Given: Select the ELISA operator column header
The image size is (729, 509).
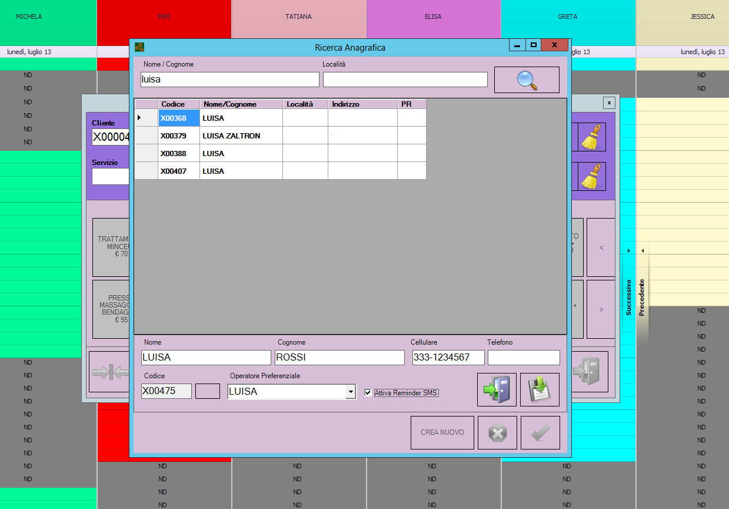Looking at the screenshot, I should (x=433, y=17).
